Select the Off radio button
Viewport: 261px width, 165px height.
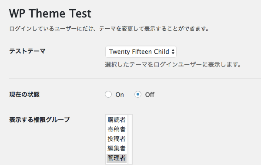138,94
